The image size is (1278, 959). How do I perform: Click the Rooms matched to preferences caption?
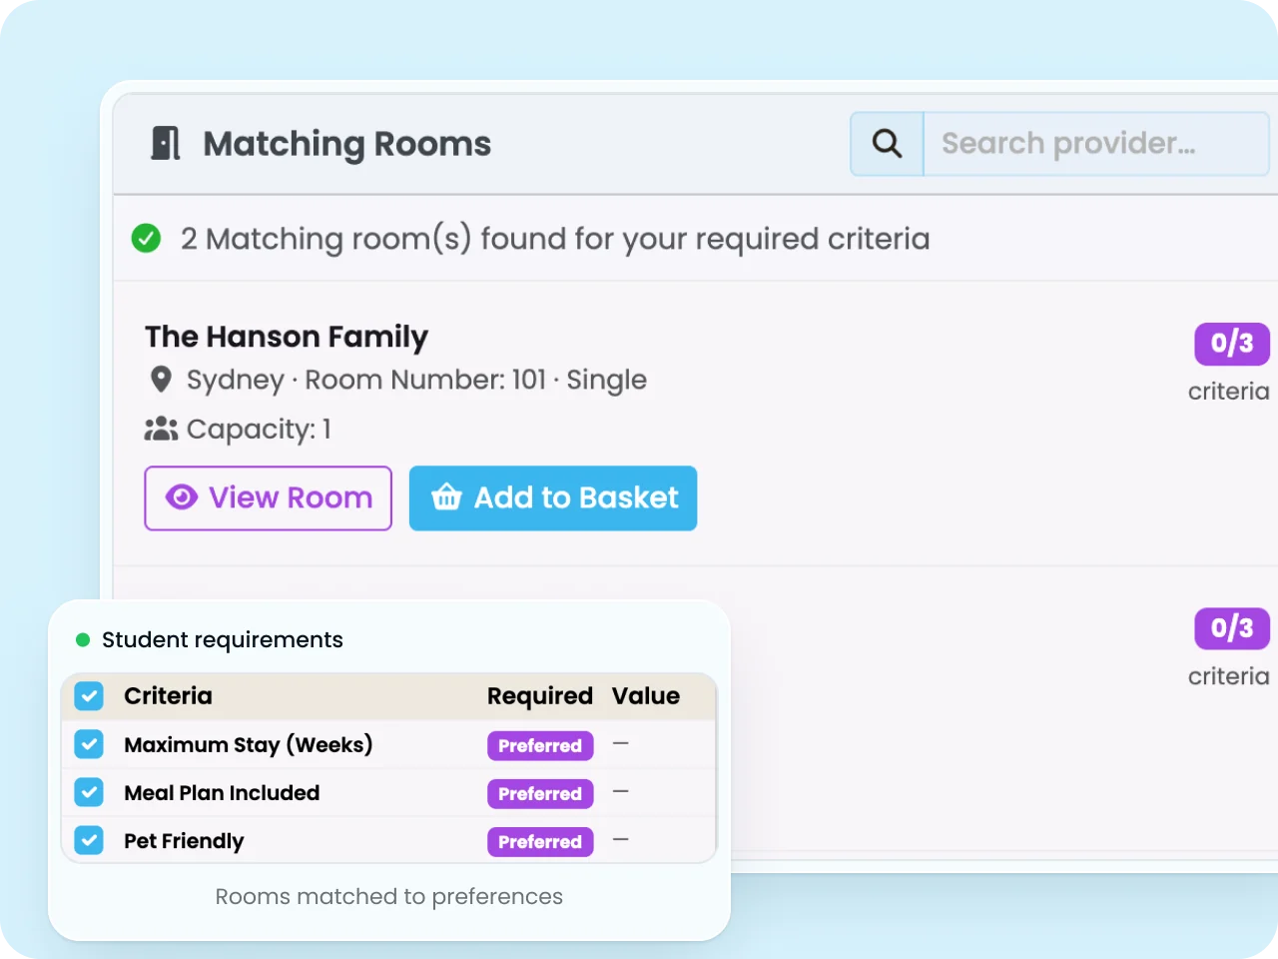(389, 897)
